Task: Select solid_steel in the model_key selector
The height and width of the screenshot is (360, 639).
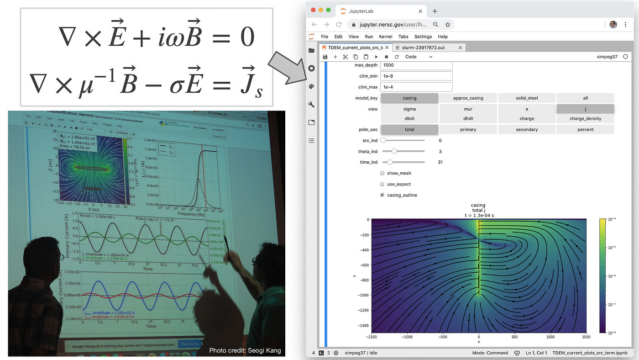Action: click(527, 98)
